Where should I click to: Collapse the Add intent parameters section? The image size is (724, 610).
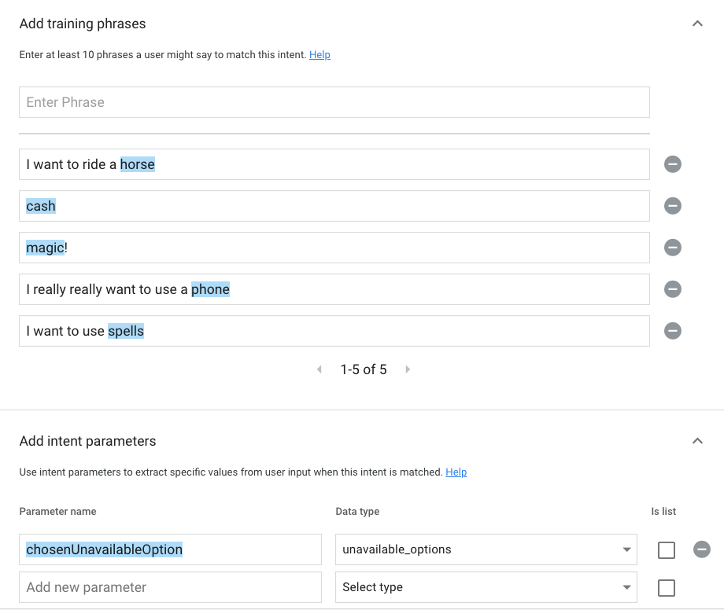click(696, 441)
